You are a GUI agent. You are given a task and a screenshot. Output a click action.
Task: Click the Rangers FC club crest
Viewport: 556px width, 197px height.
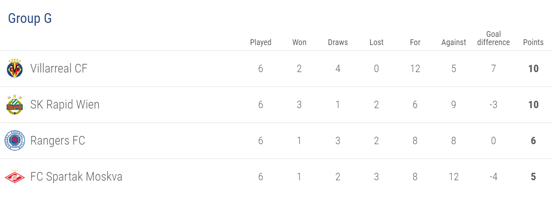click(x=15, y=140)
